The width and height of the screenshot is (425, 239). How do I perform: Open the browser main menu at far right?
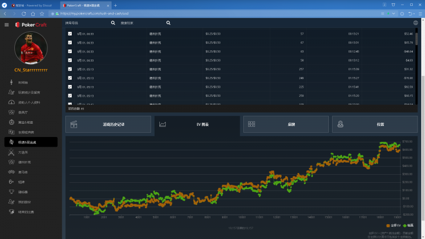pyautogui.click(x=420, y=13)
